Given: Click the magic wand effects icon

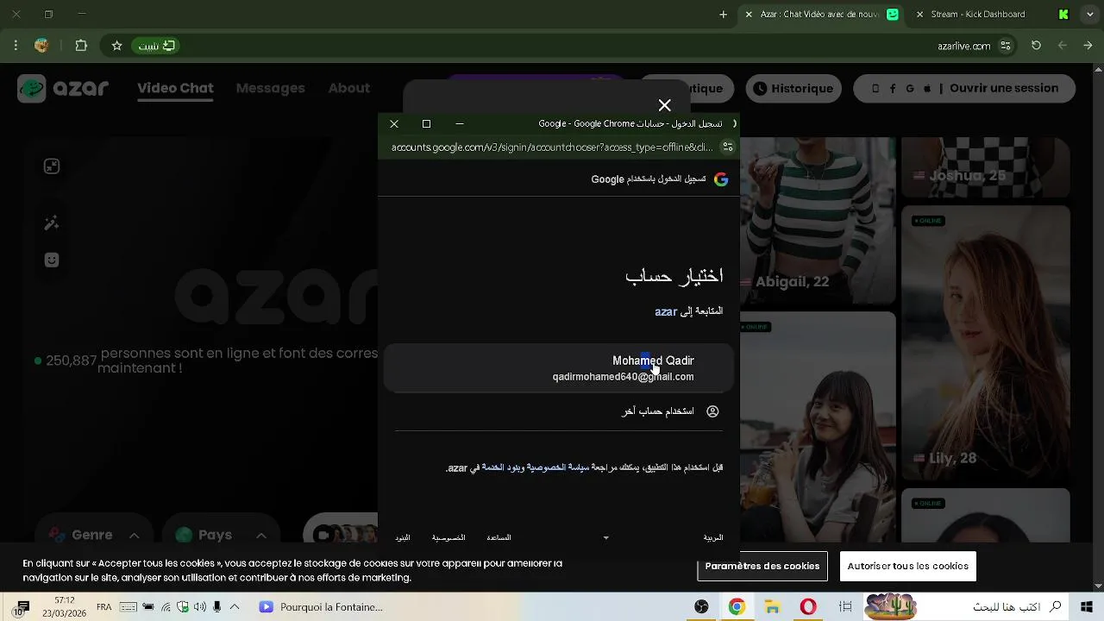Looking at the screenshot, I should click(x=52, y=223).
